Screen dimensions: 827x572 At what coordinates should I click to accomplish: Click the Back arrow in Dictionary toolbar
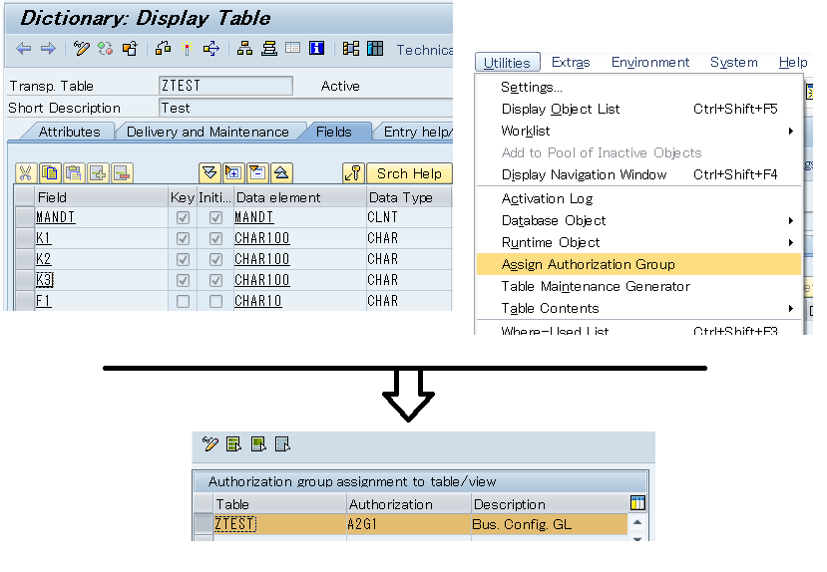tap(24, 49)
